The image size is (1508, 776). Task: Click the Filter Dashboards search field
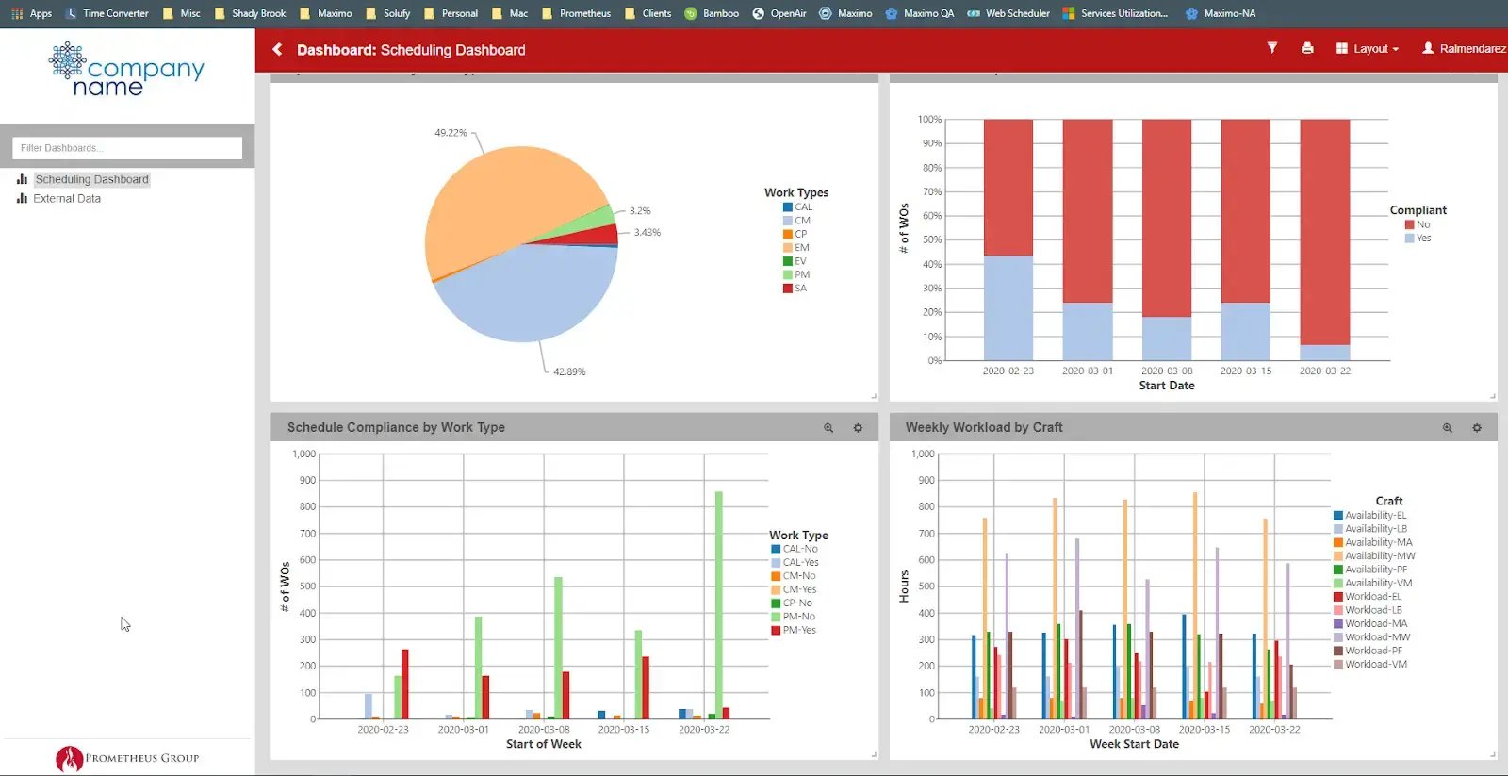[x=127, y=148]
